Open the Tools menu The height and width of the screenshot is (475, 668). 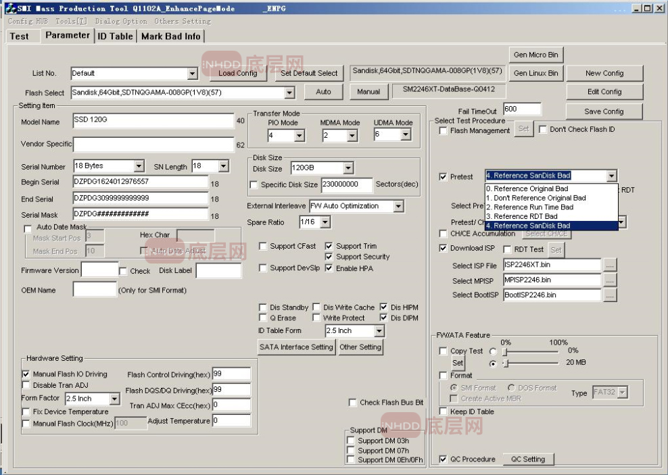pyautogui.click(x=71, y=21)
